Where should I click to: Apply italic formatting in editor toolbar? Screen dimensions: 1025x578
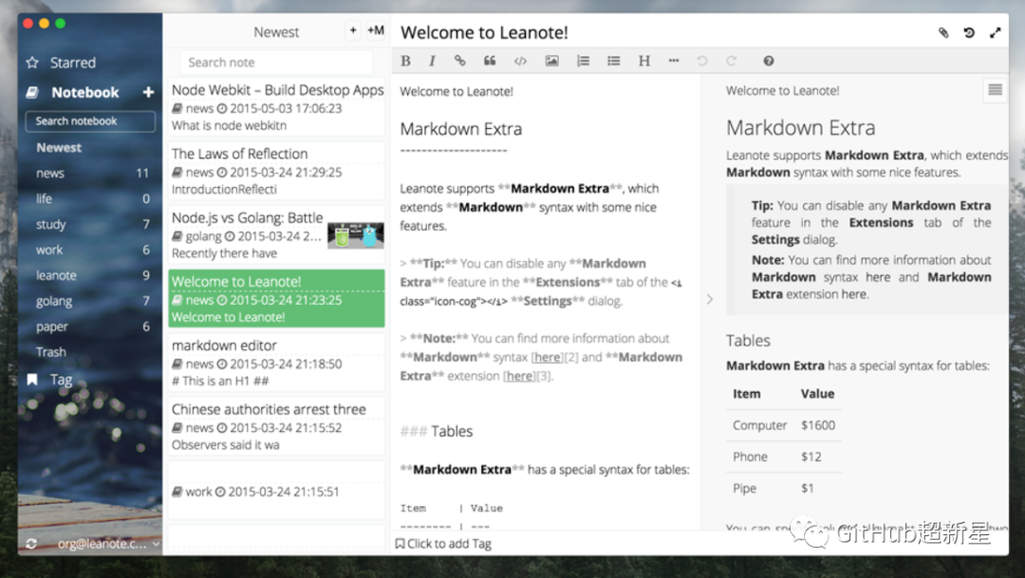point(432,61)
